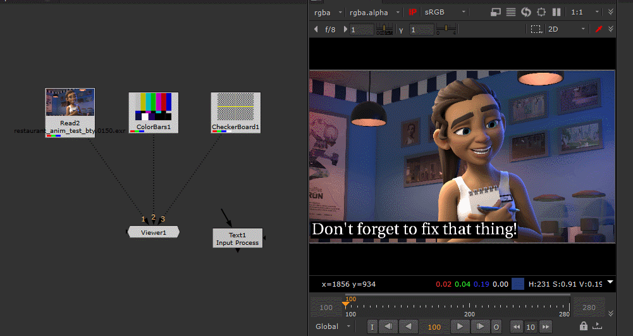Image resolution: width=633 pixels, height=336 pixels.
Task: Open the rgba.alpha channel dropdown
Action: point(374,13)
